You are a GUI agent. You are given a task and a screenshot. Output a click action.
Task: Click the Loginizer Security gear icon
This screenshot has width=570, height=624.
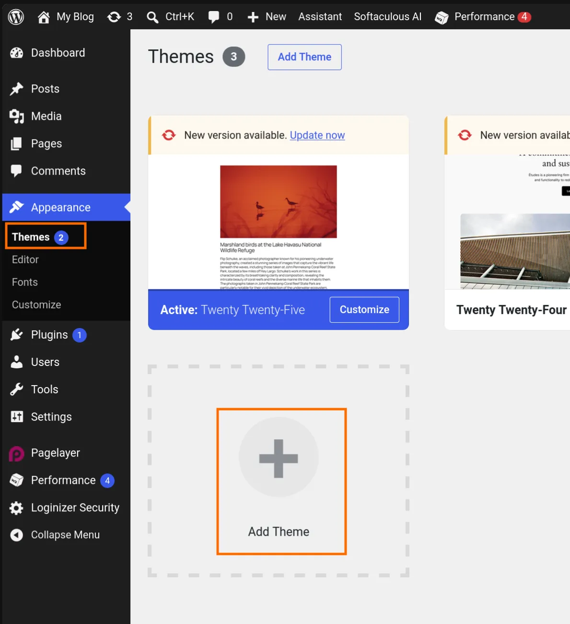pyautogui.click(x=17, y=508)
